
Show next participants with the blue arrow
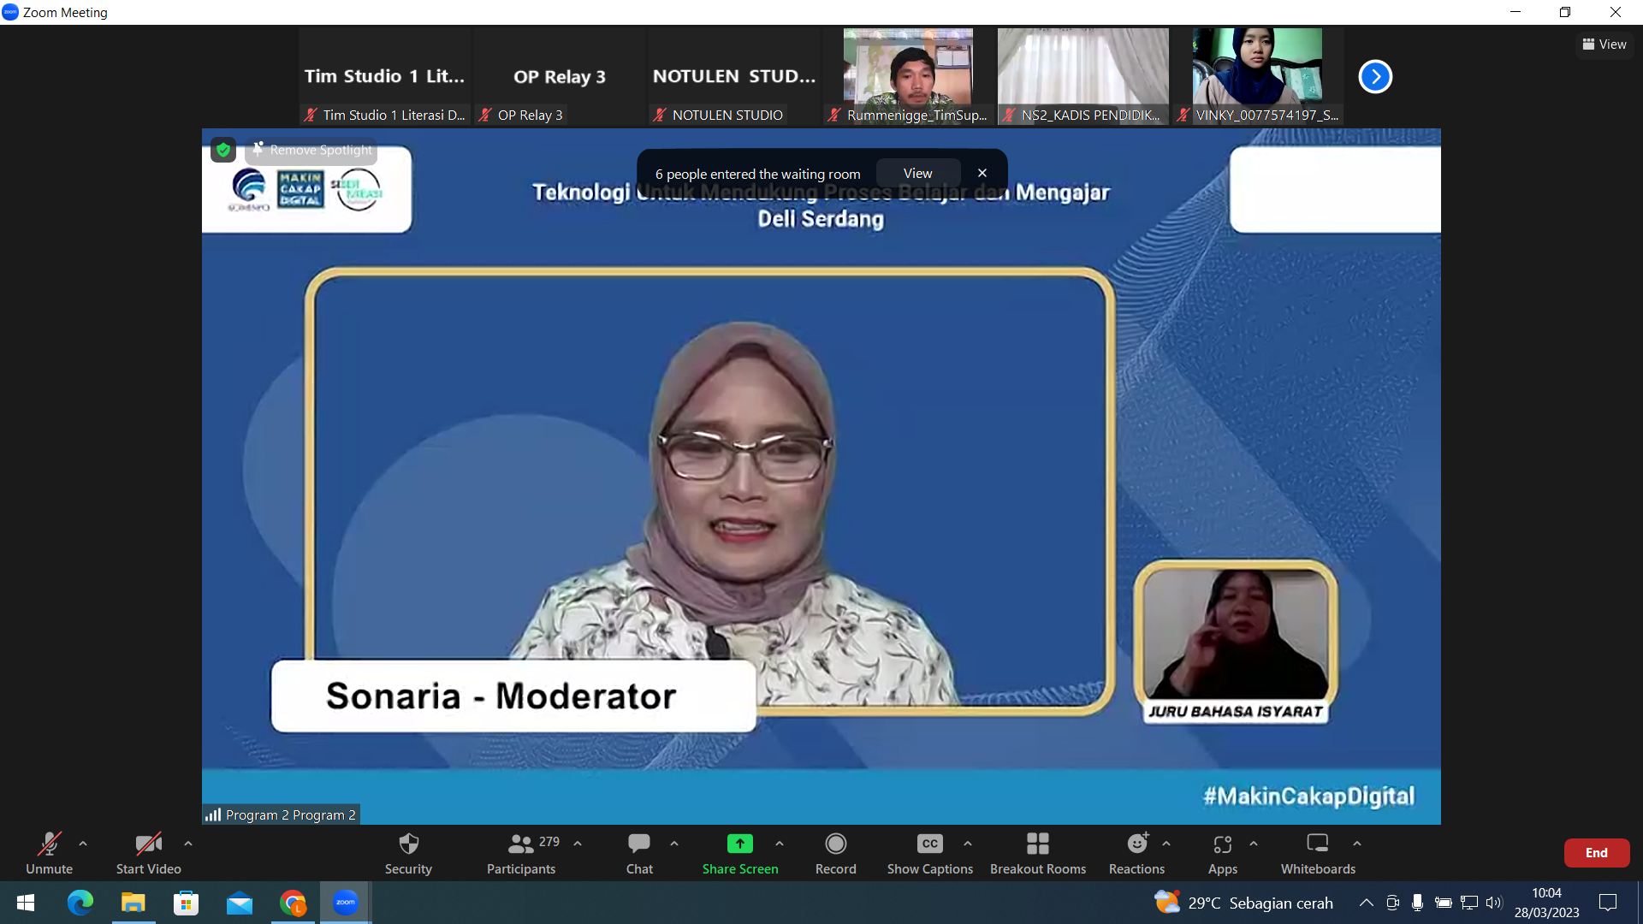[1375, 76]
